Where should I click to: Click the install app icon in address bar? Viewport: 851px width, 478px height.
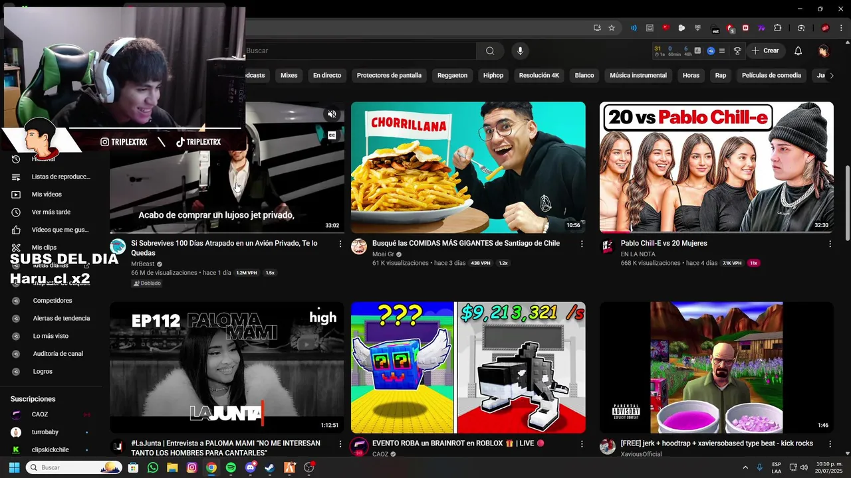[x=597, y=28]
